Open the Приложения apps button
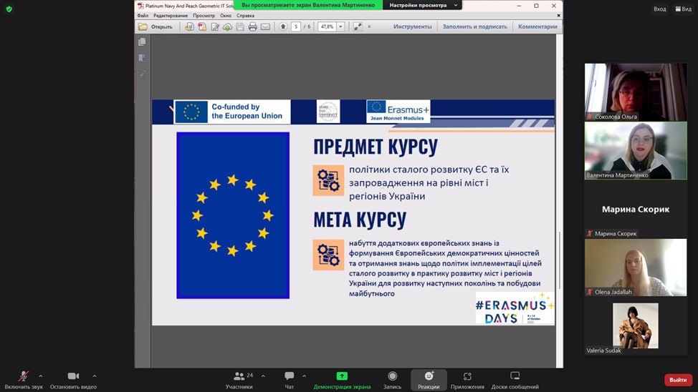Screen dimensions: 698x392 (467, 381)
